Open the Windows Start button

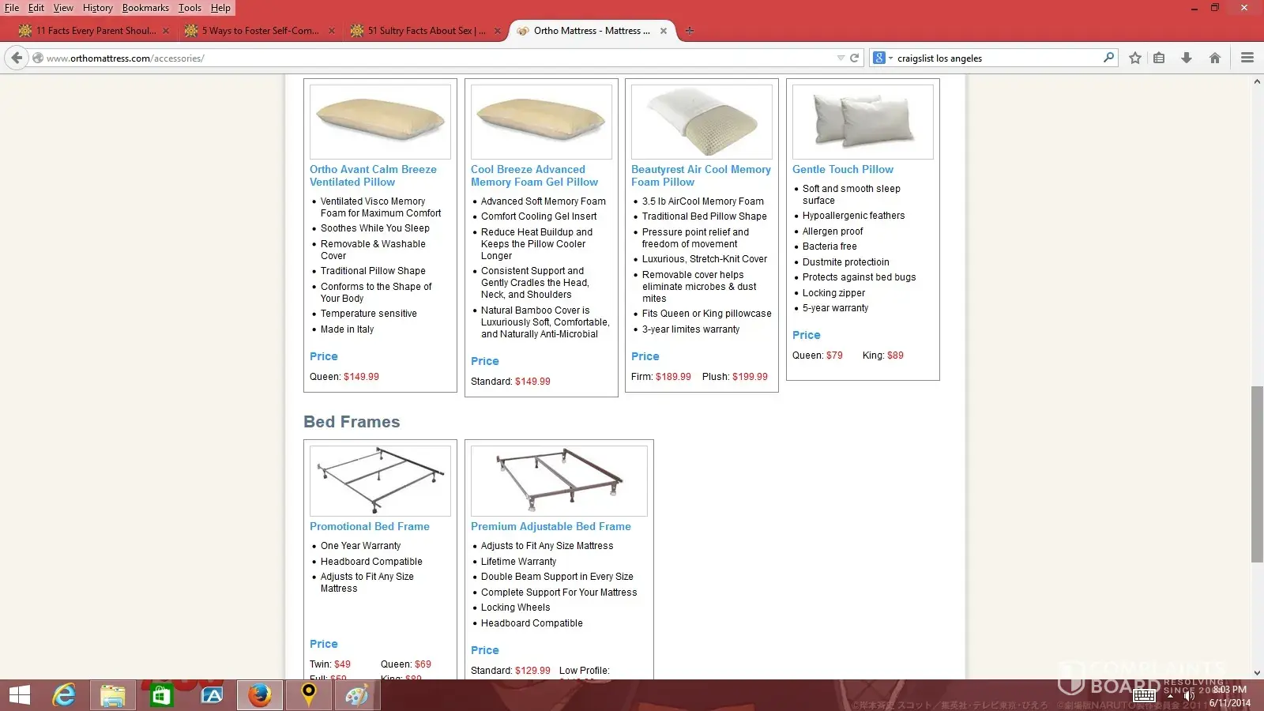20,695
